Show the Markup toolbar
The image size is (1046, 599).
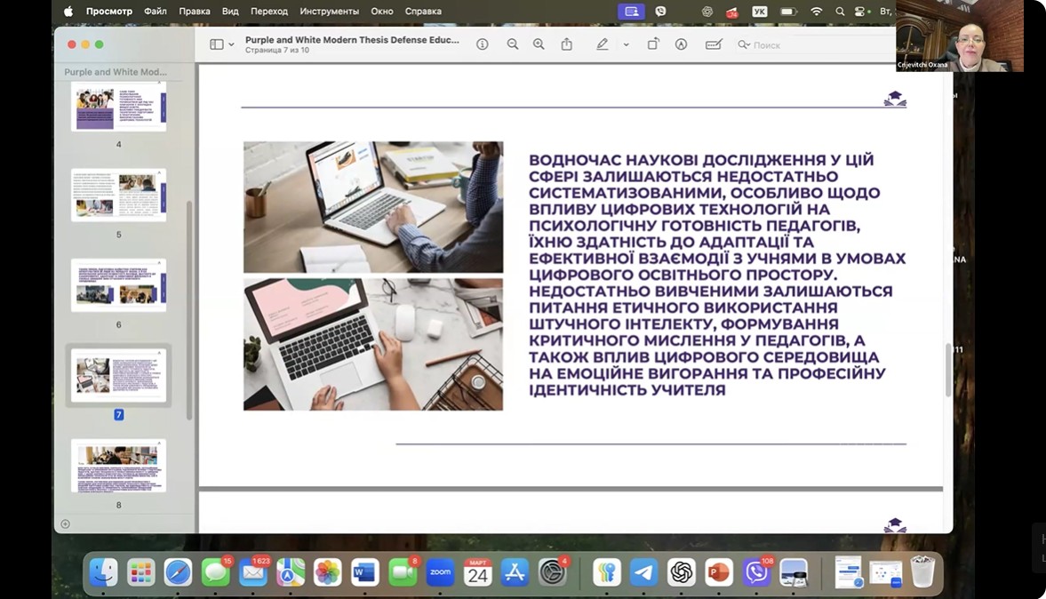[682, 44]
